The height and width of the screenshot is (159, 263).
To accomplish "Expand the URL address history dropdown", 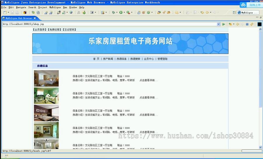I will coord(218,24).
